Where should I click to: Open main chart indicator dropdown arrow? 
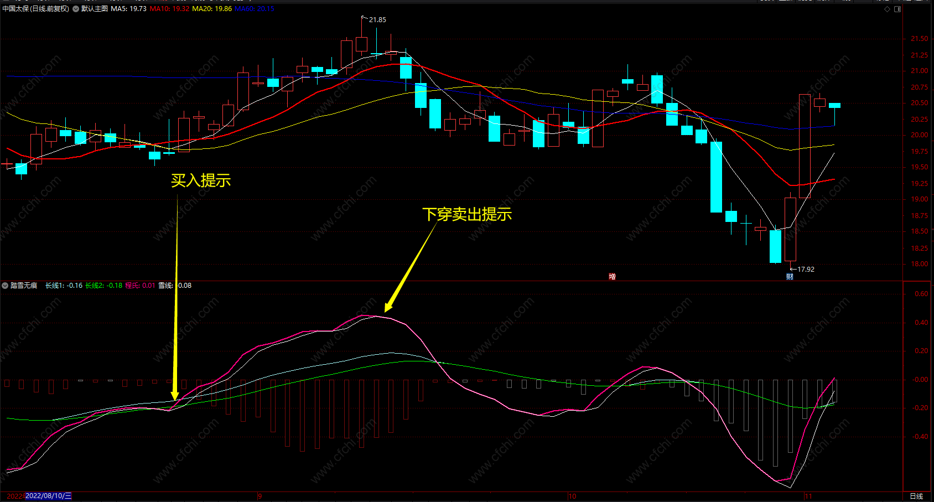[76, 9]
